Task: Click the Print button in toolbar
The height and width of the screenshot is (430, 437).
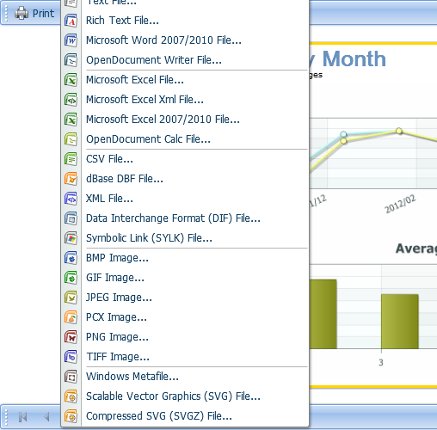Action: click(34, 13)
